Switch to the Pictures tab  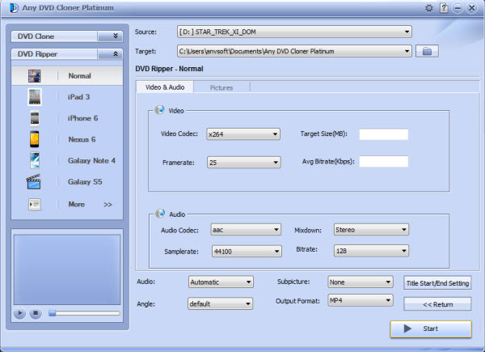(221, 87)
